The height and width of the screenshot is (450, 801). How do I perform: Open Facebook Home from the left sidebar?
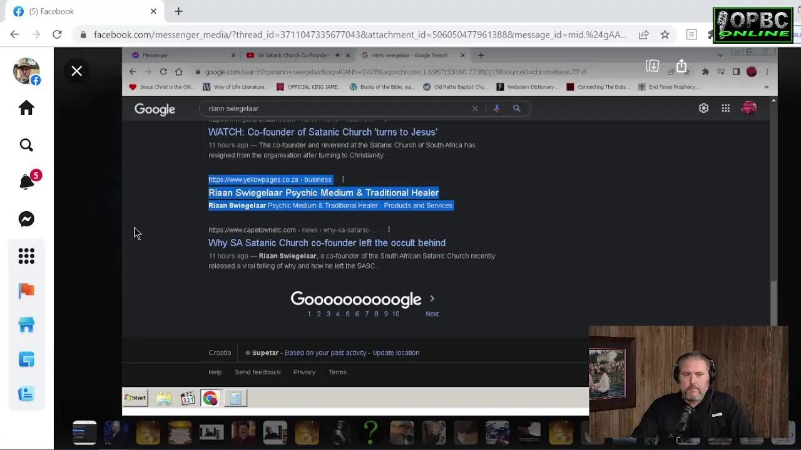pos(26,108)
